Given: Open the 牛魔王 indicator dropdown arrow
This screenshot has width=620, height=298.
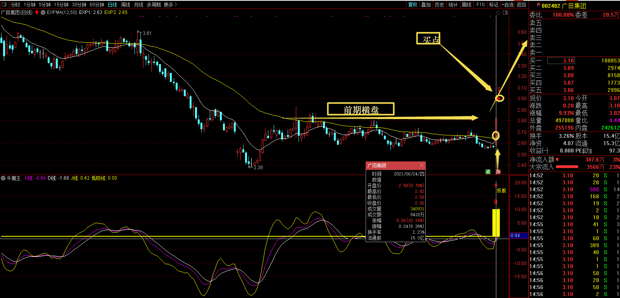Looking at the screenshot, I should 3,178.
